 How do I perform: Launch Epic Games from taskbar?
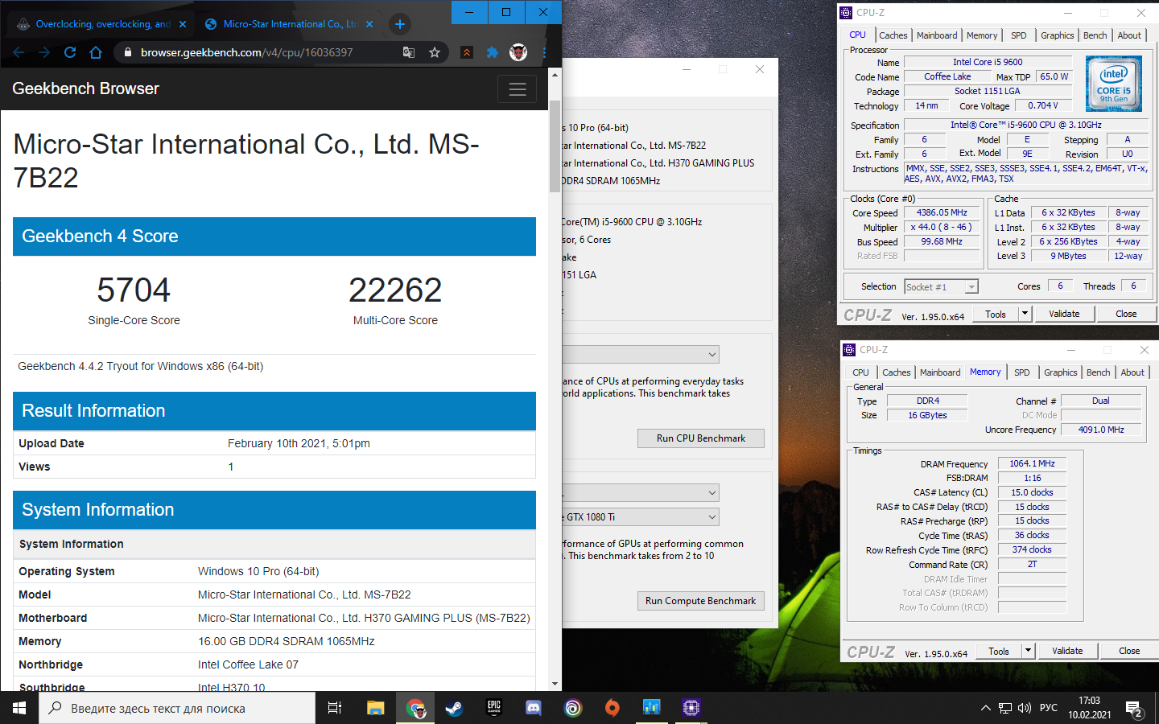pyautogui.click(x=493, y=708)
